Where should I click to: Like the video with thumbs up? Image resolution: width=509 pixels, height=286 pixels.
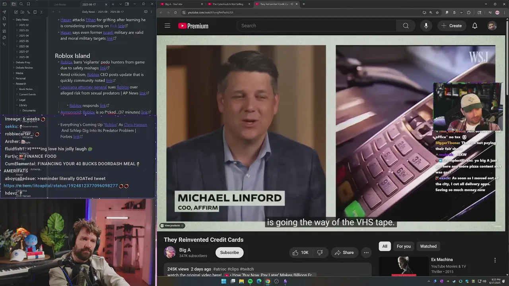pos(301,253)
